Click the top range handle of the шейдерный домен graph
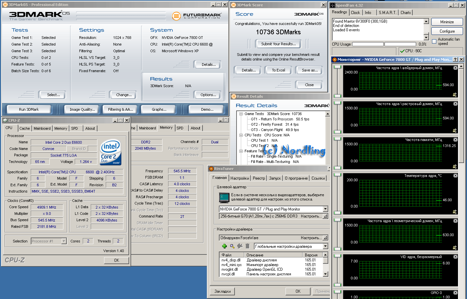The image size is (467, 299). point(338,67)
